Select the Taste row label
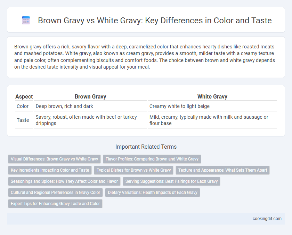 [23, 120]
